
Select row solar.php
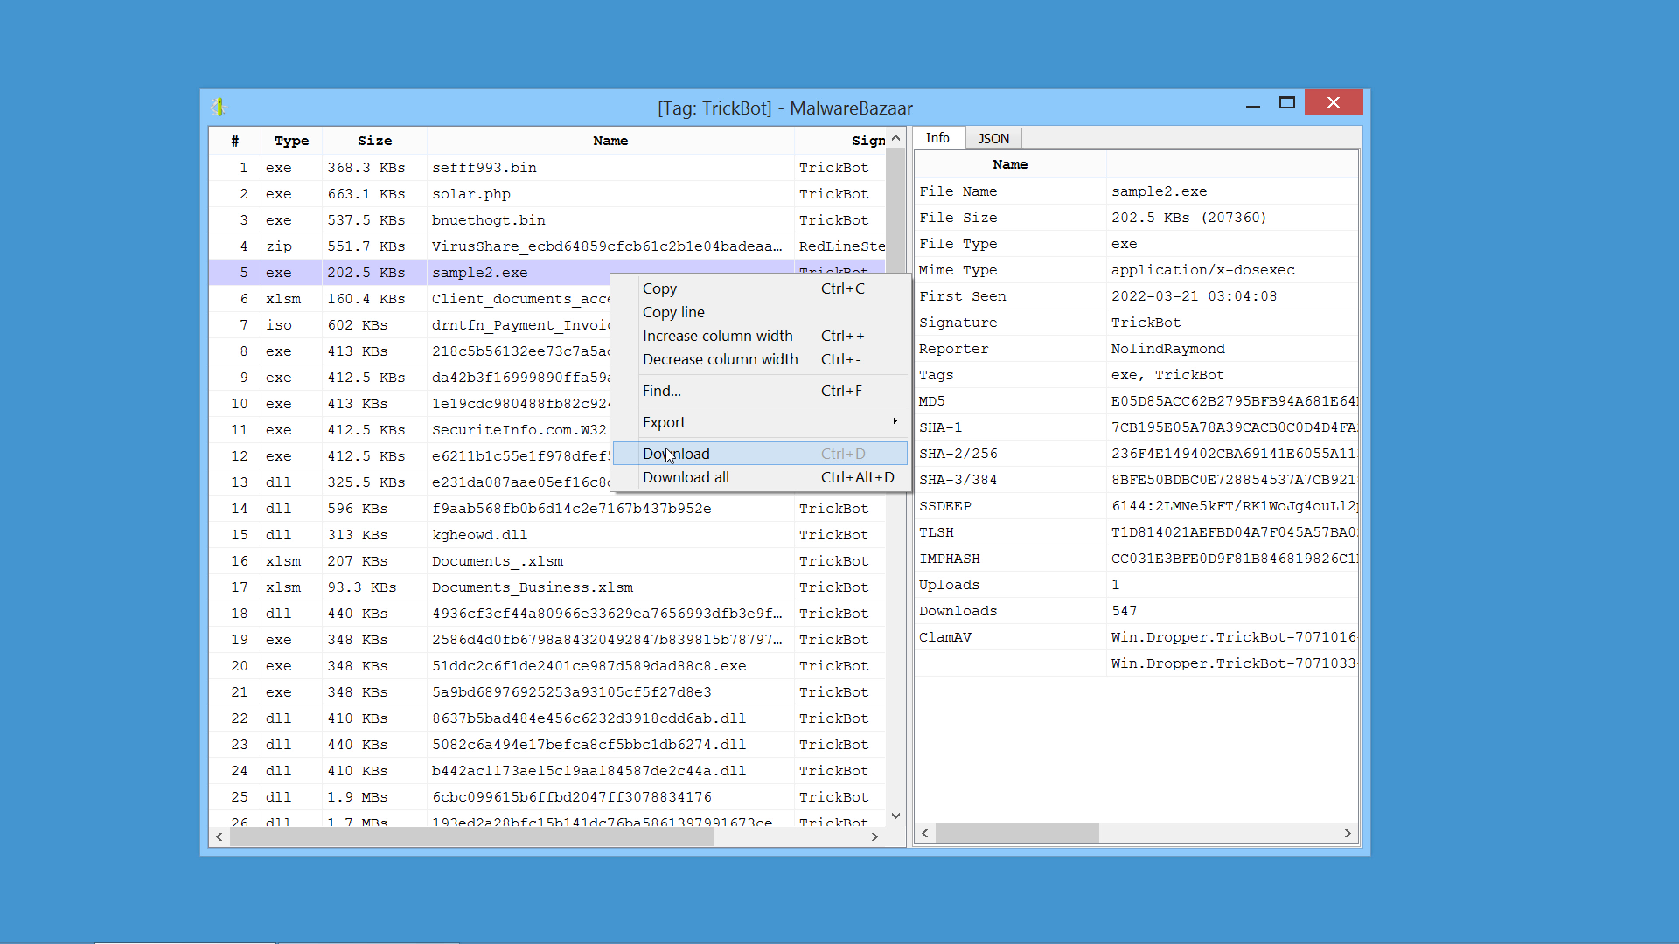pos(547,194)
